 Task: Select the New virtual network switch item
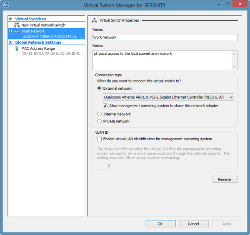[43, 25]
